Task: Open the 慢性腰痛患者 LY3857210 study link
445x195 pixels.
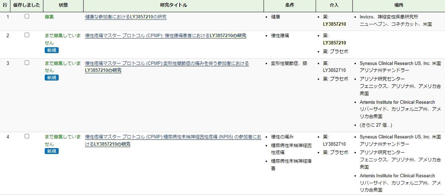Action: click(165, 35)
